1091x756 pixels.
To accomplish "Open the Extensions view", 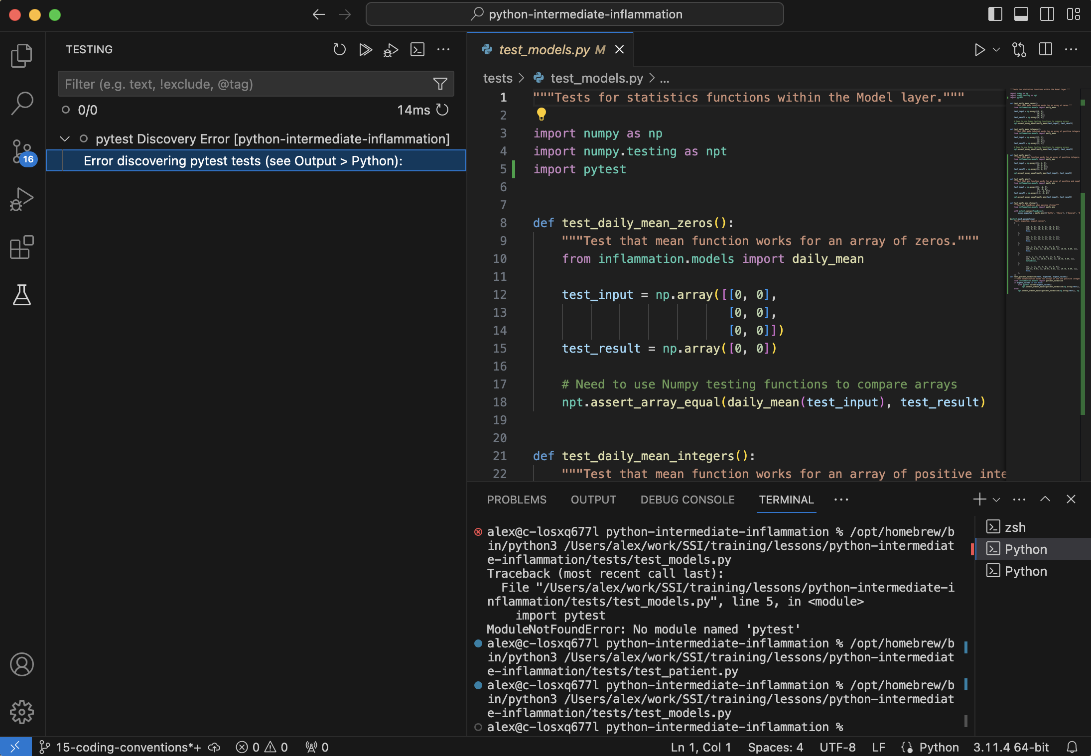I will [22, 248].
